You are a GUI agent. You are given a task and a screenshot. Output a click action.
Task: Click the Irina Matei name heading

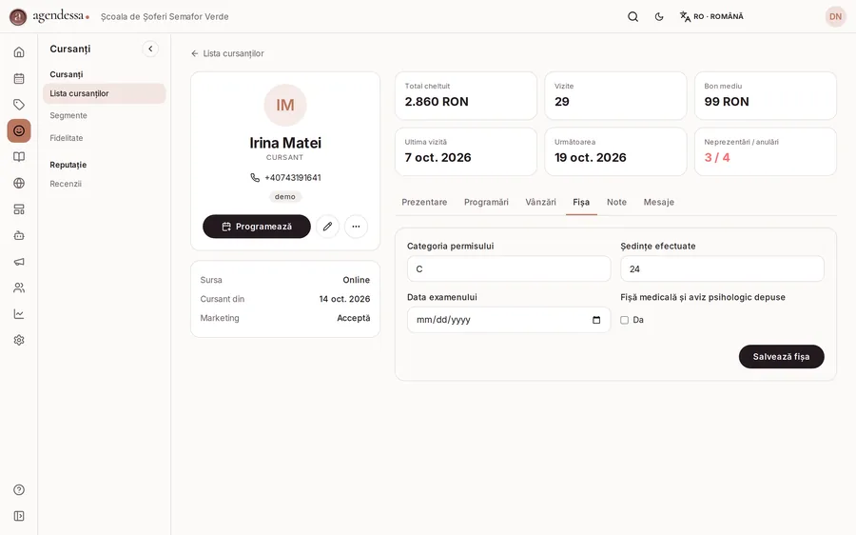pyautogui.click(x=285, y=143)
